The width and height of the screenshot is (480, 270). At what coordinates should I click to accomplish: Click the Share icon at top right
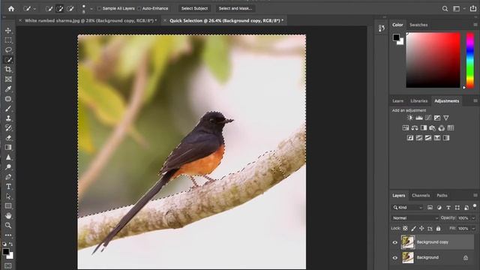pos(473,8)
